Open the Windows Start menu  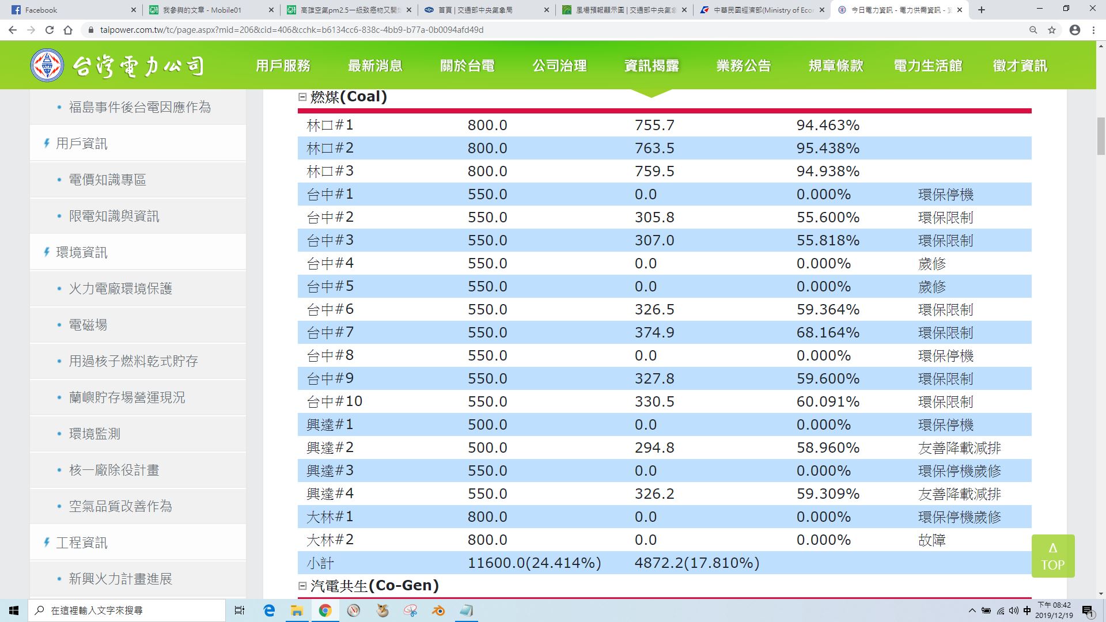14,610
